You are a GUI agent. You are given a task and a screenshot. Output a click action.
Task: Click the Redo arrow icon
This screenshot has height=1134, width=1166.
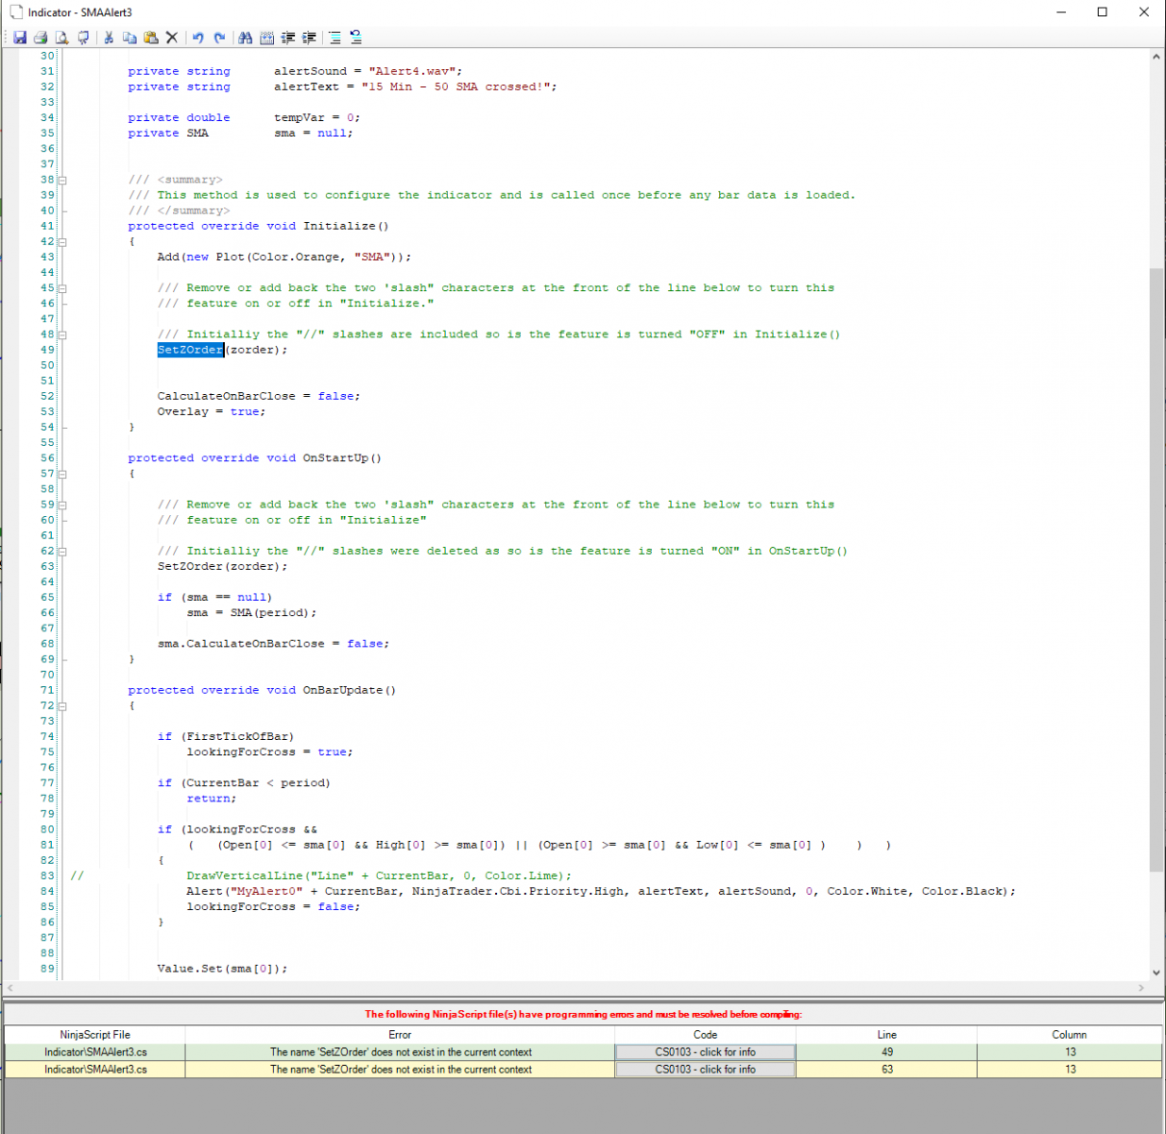pyautogui.click(x=219, y=38)
